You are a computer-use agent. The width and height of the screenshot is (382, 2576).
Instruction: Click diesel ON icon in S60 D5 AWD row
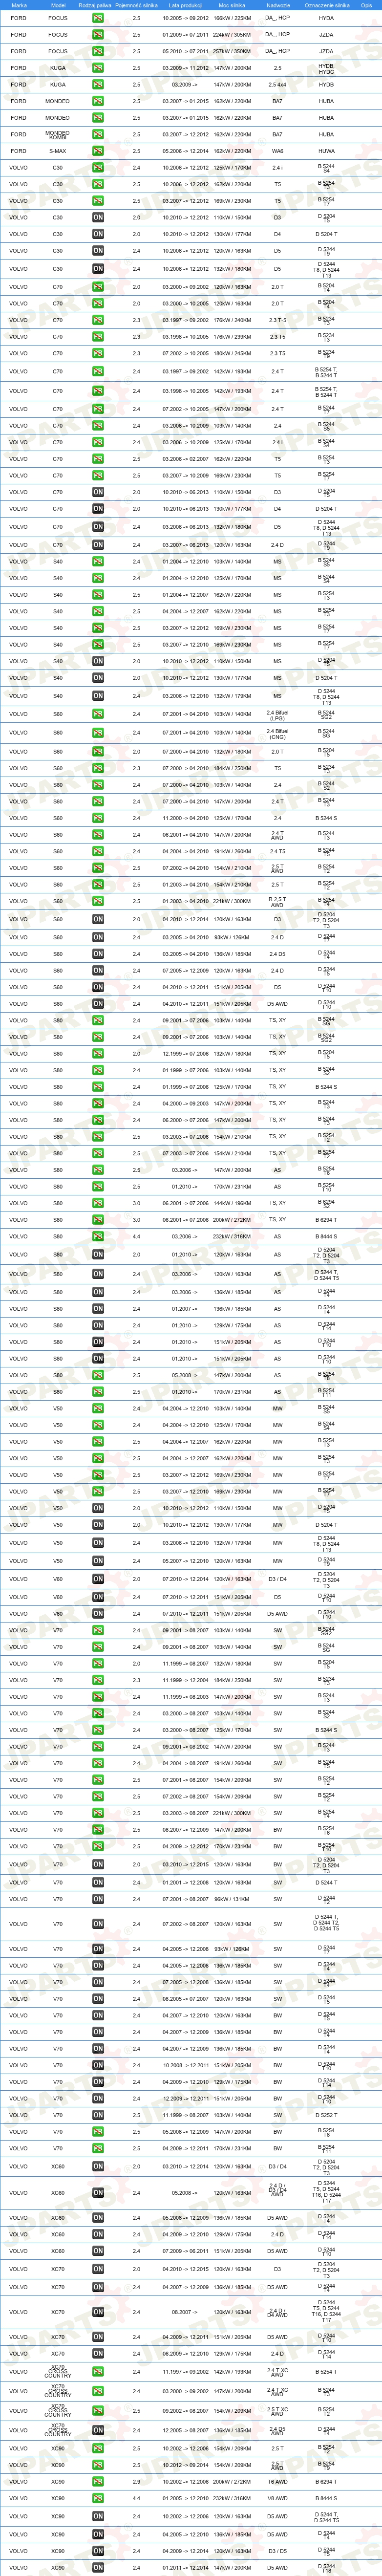[98, 1003]
